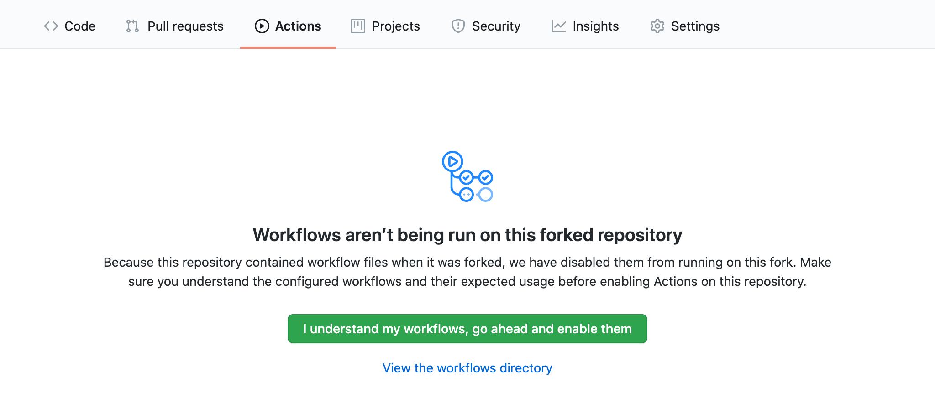This screenshot has width=935, height=408.
Task: Click the line-graph icon beside Insights
Action: [558, 26]
